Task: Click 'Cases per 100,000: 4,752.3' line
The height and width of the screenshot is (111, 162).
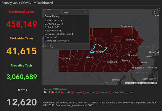Action: point(59,34)
